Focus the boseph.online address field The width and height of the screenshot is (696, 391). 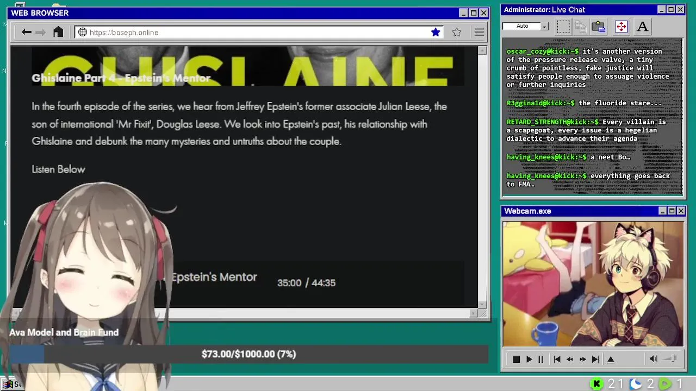pos(259,33)
